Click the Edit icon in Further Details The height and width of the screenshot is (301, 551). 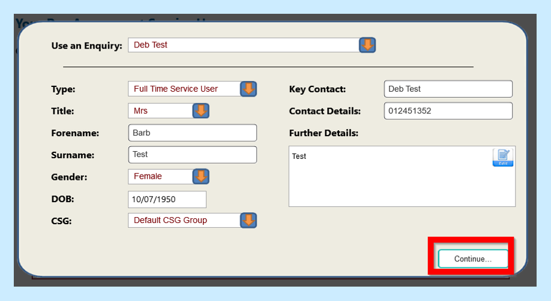pos(502,157)
